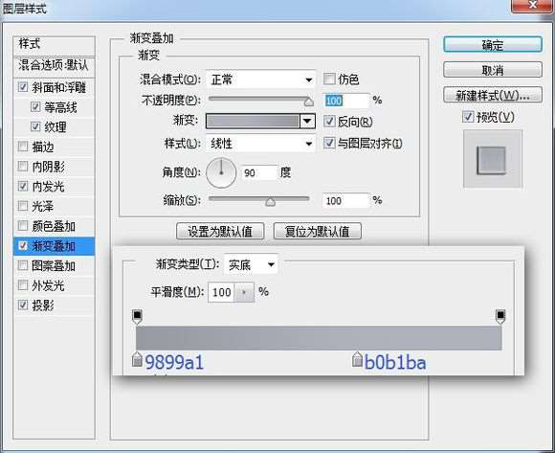Open the 样式 linear style dropdown
The height and width of the screenshot is (453, 555).
261,144
